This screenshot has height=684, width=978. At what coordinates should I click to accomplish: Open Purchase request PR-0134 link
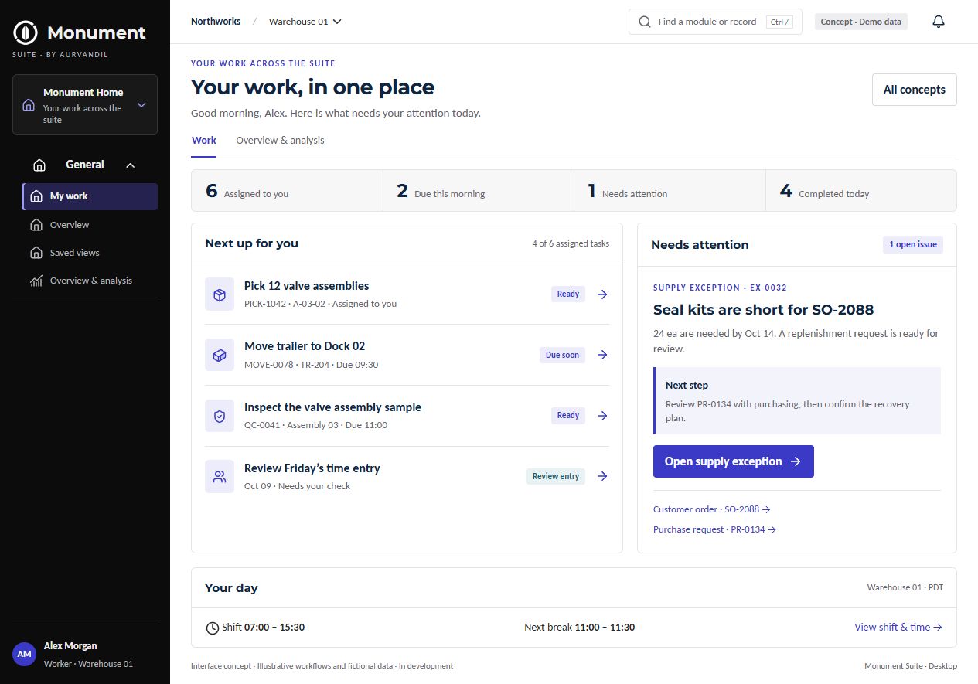point(714,529)
